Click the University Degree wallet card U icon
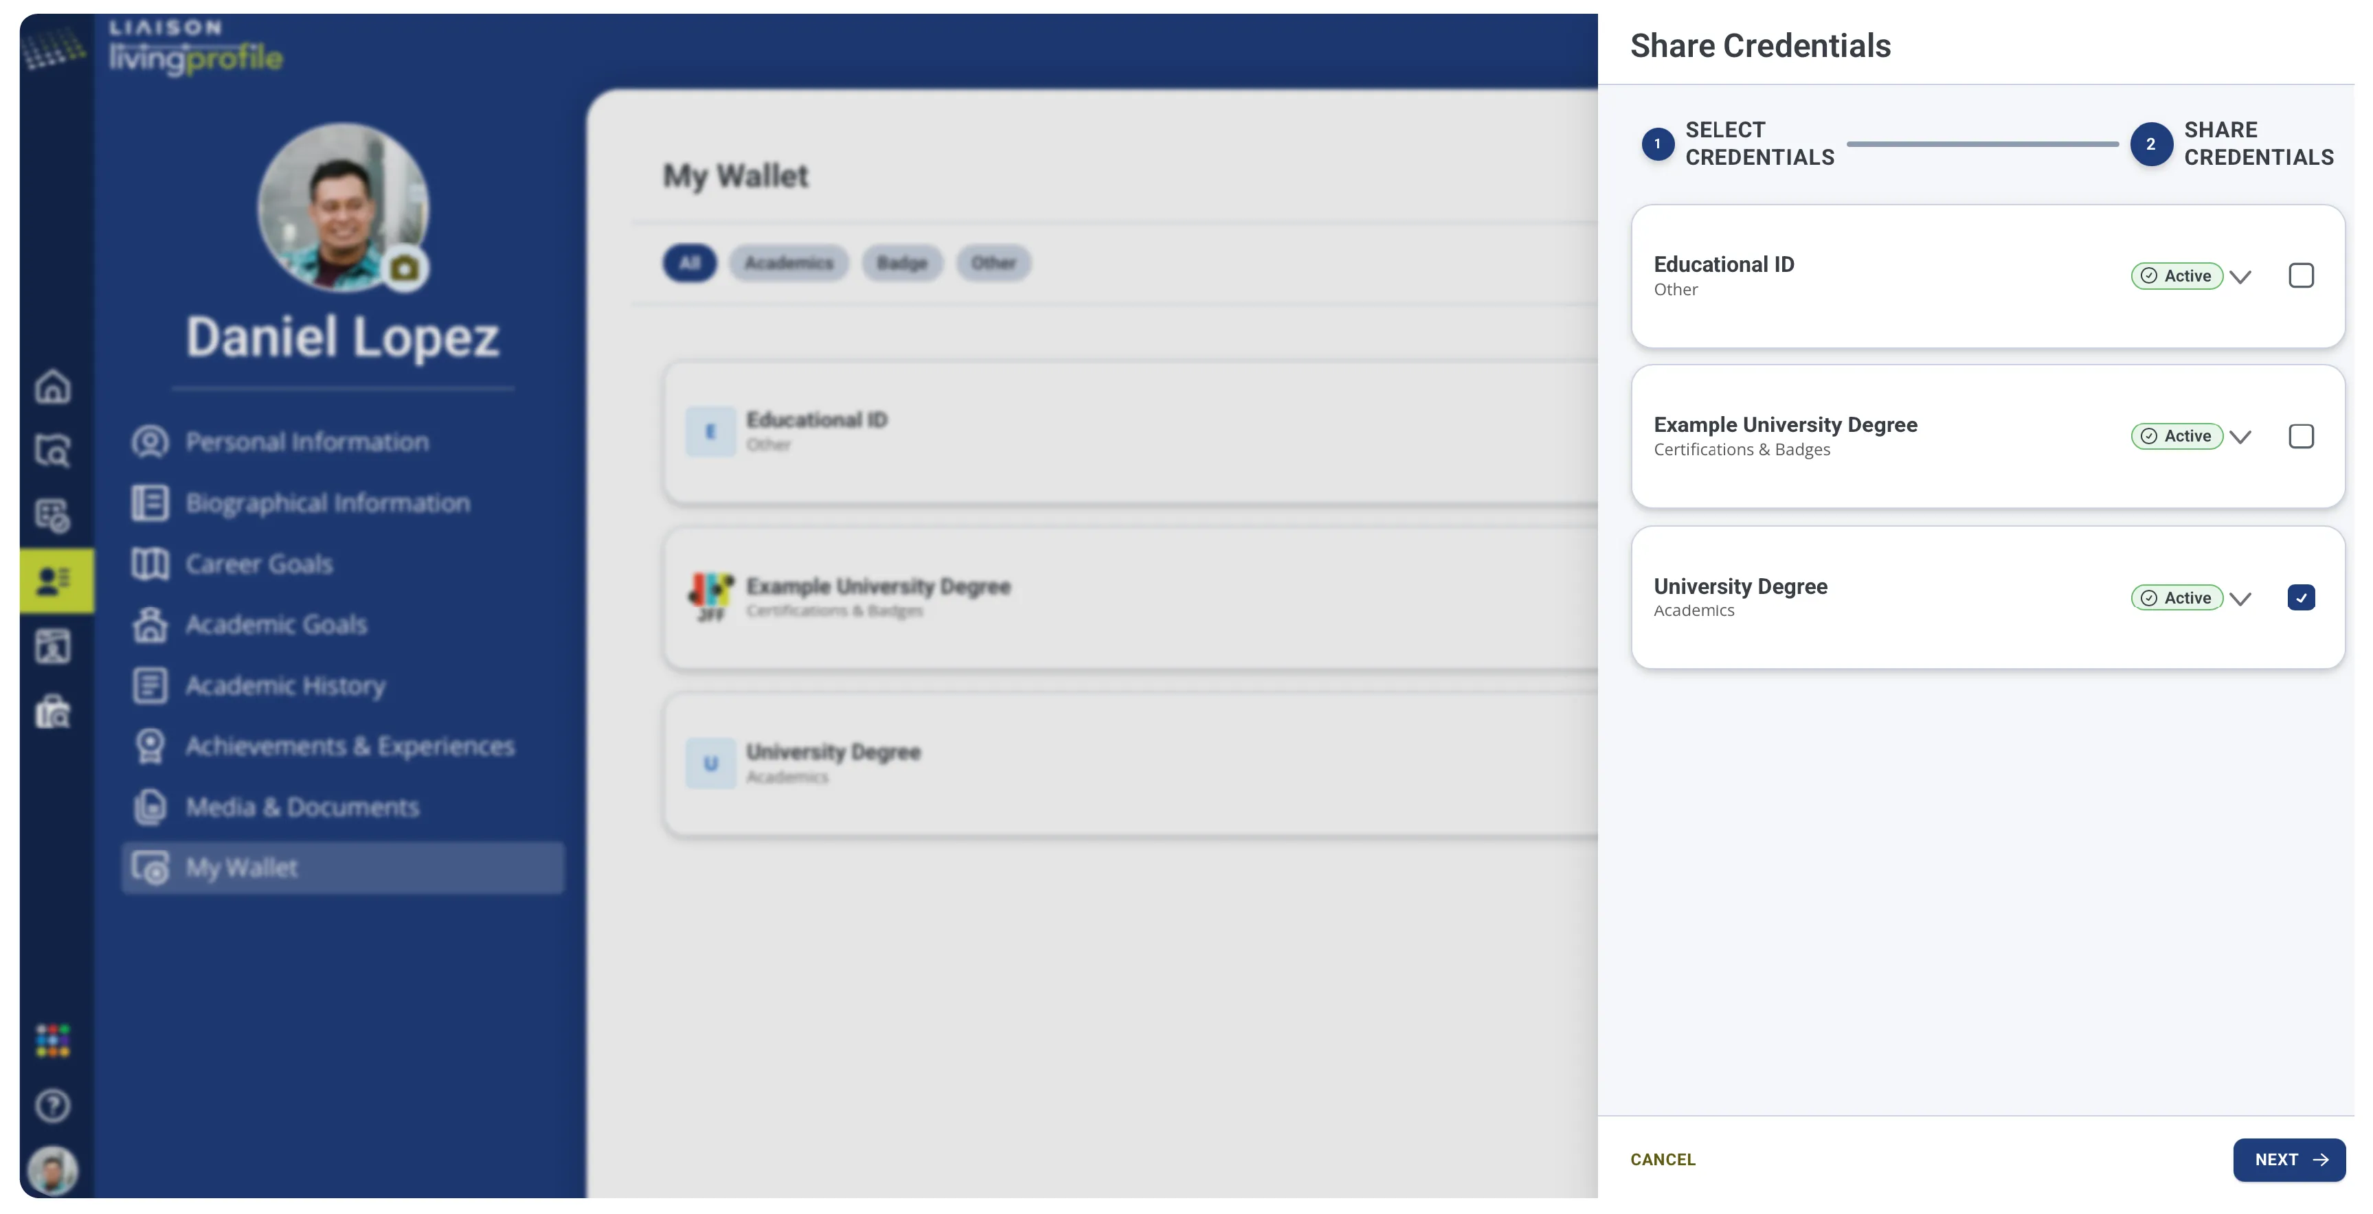2373x1214 pixels. pos(710,763)
